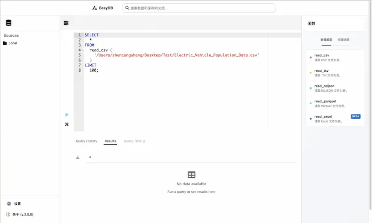Click the database icon above Sources
Image resolution: width=372 pixels, height=223 pixels.
click(8, 23)
